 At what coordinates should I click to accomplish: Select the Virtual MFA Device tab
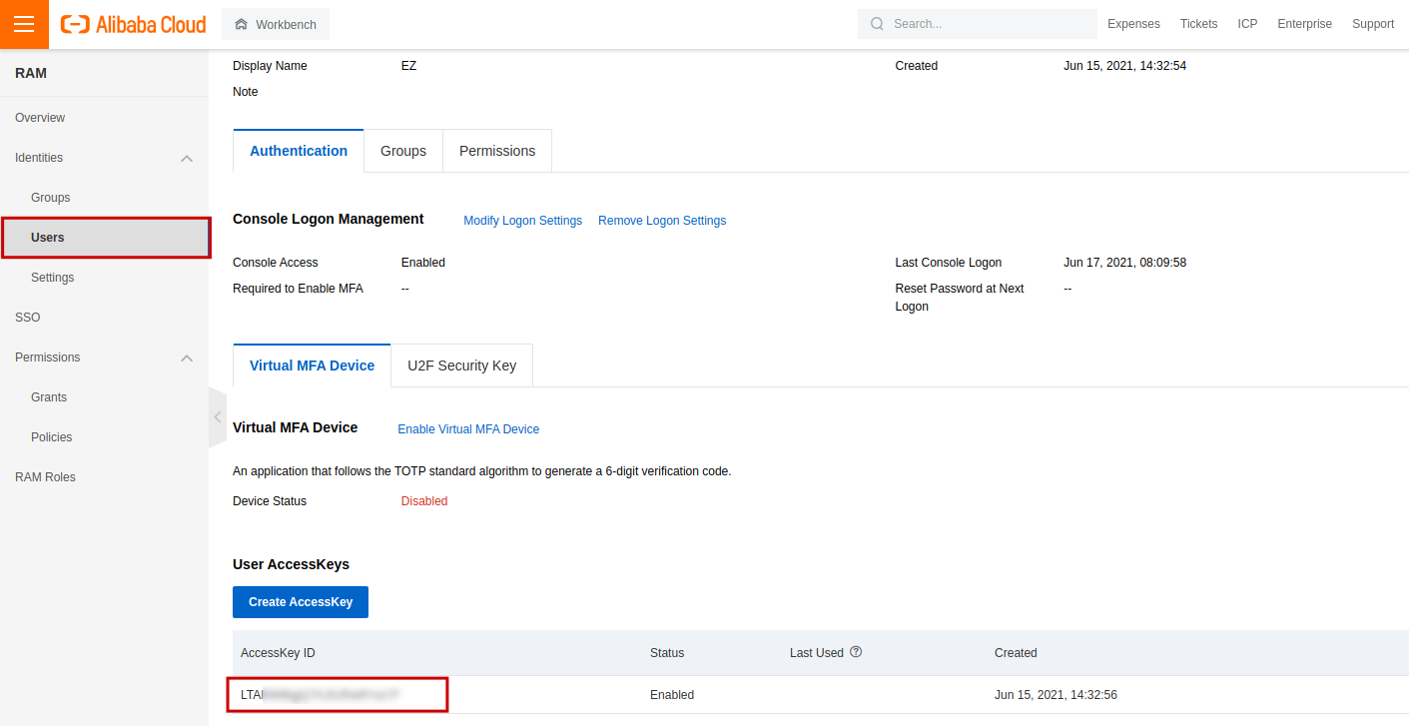click(x=313, y=365)
